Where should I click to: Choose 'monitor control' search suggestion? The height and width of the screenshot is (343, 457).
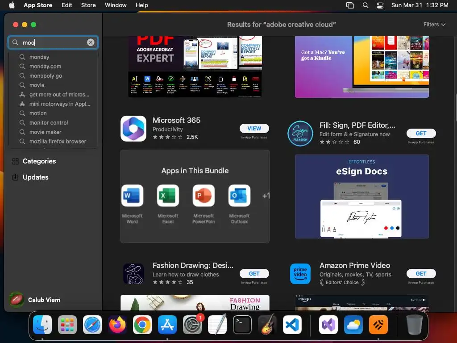(54, 122)
